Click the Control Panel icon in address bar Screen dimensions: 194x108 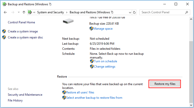point(30,12)
